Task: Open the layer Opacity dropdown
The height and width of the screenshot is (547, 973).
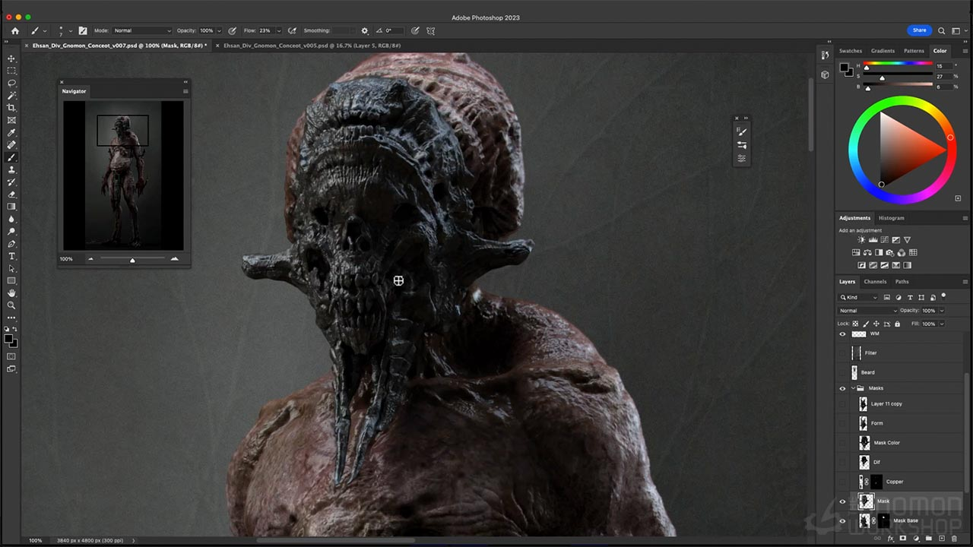Action: 943,311
